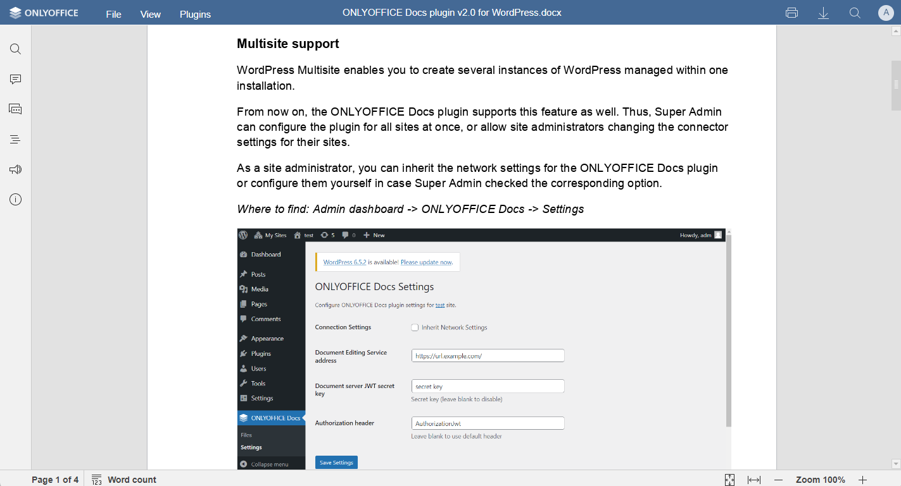Open the About info icon
The width and height of the screenshot is (901, 486).
coord(16,200)
